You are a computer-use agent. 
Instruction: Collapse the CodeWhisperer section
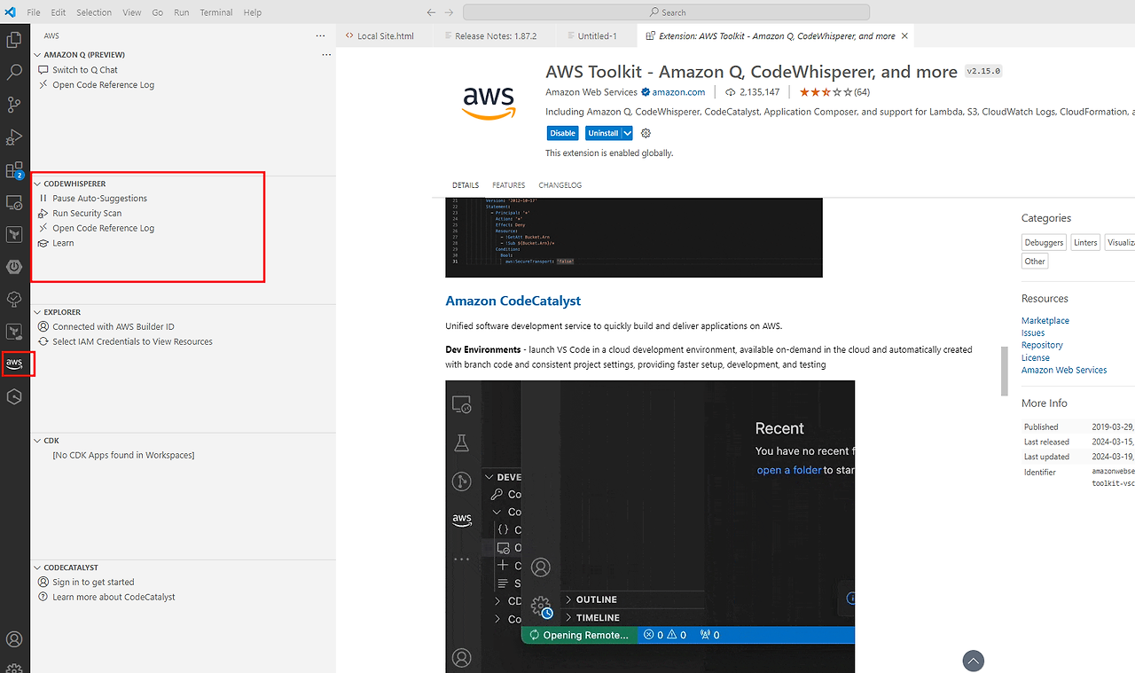(37, 184)
